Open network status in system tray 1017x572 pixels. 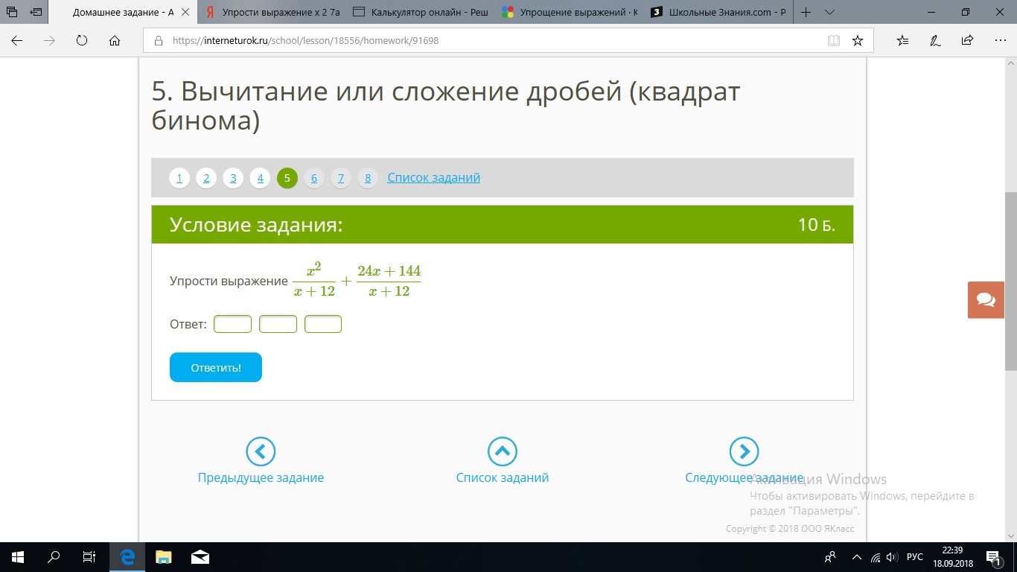coord(876,557)
